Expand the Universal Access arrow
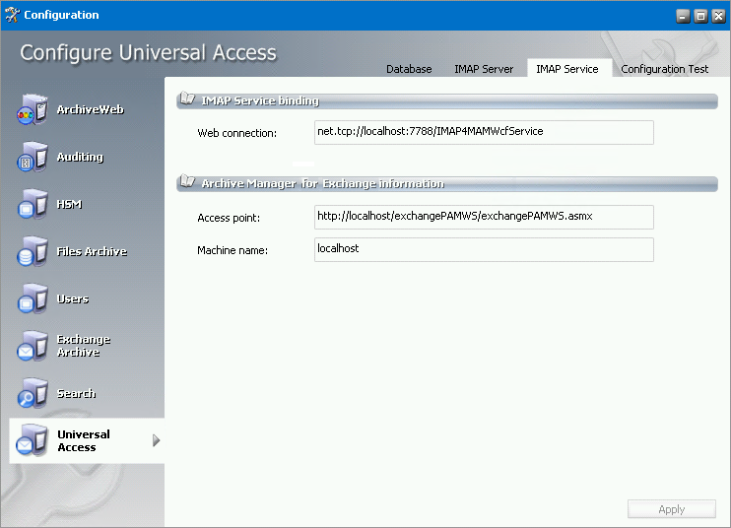 coord(156,440)
